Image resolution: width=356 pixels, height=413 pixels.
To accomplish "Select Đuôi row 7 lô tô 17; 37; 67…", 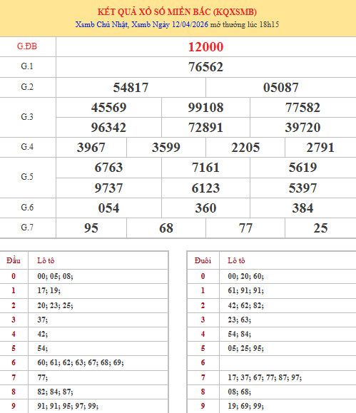I will point(265,377).
